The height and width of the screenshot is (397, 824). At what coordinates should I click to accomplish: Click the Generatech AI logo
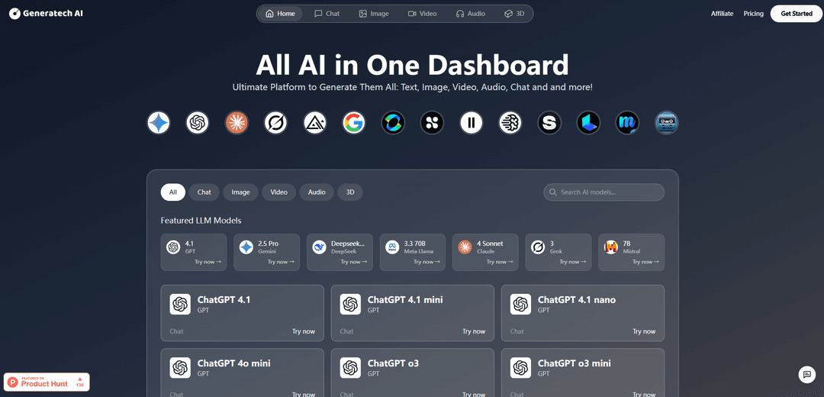47,14
